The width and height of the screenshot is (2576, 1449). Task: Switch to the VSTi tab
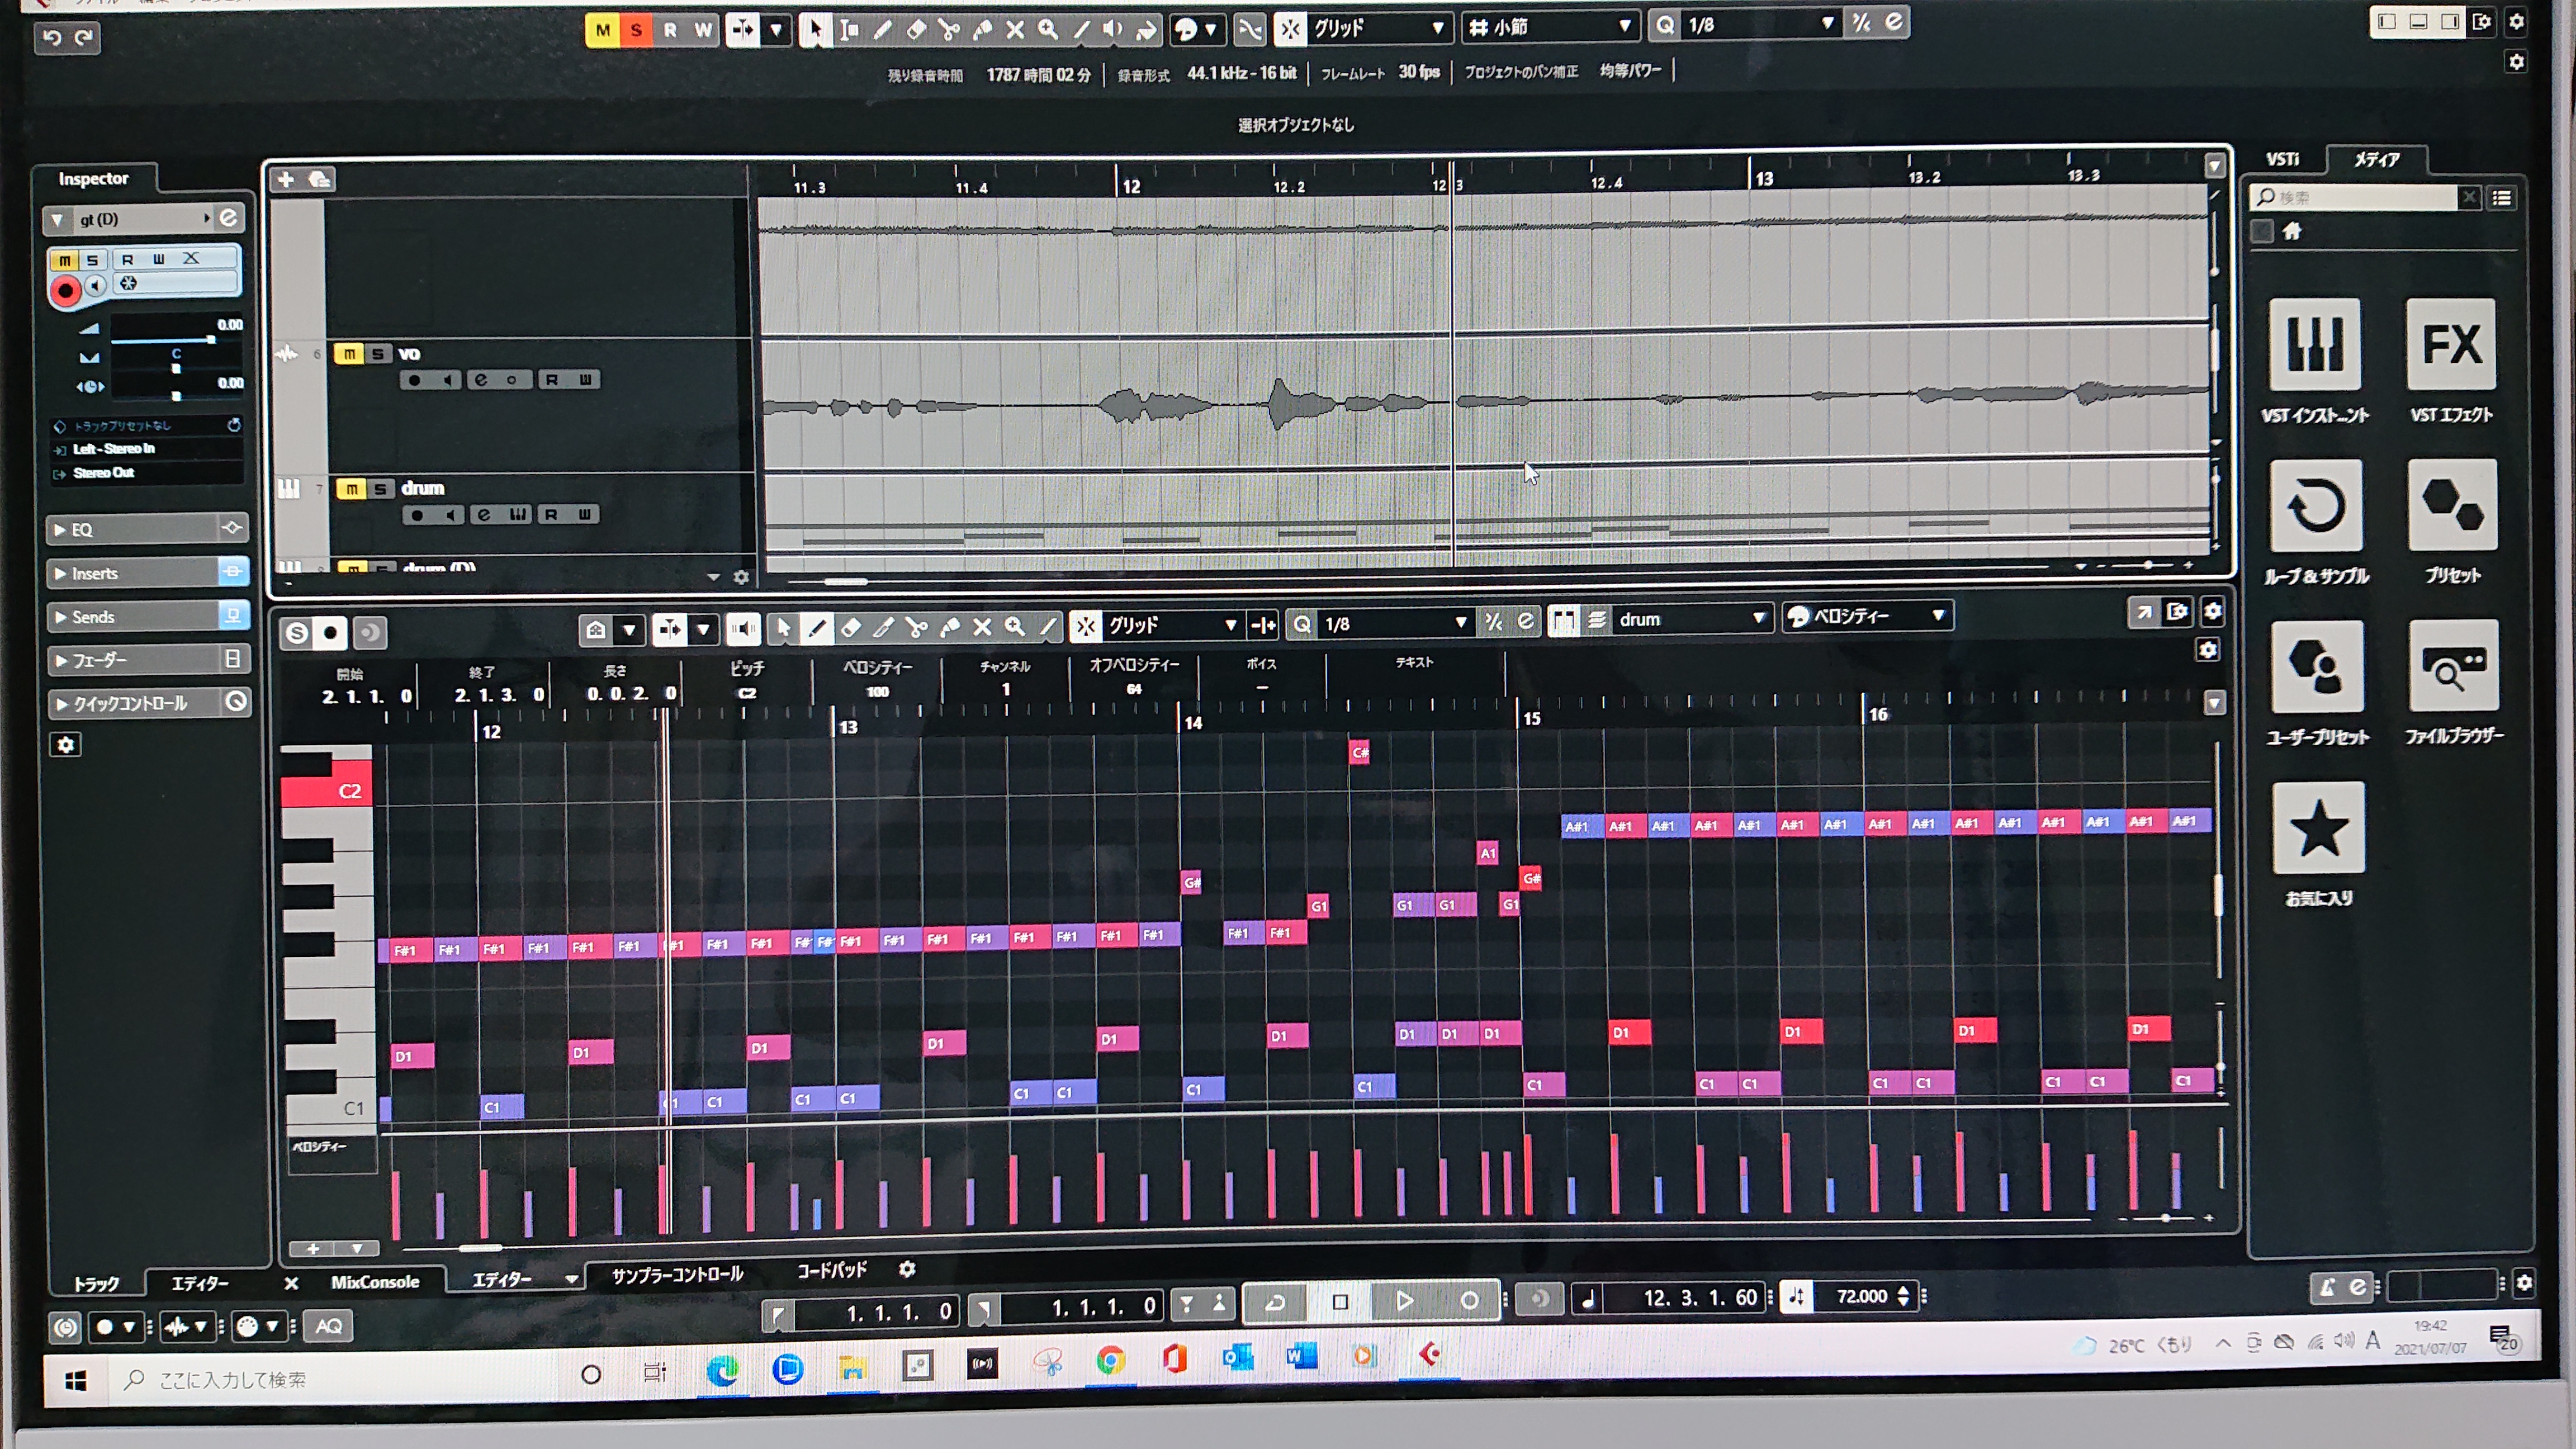point(2282,159)
